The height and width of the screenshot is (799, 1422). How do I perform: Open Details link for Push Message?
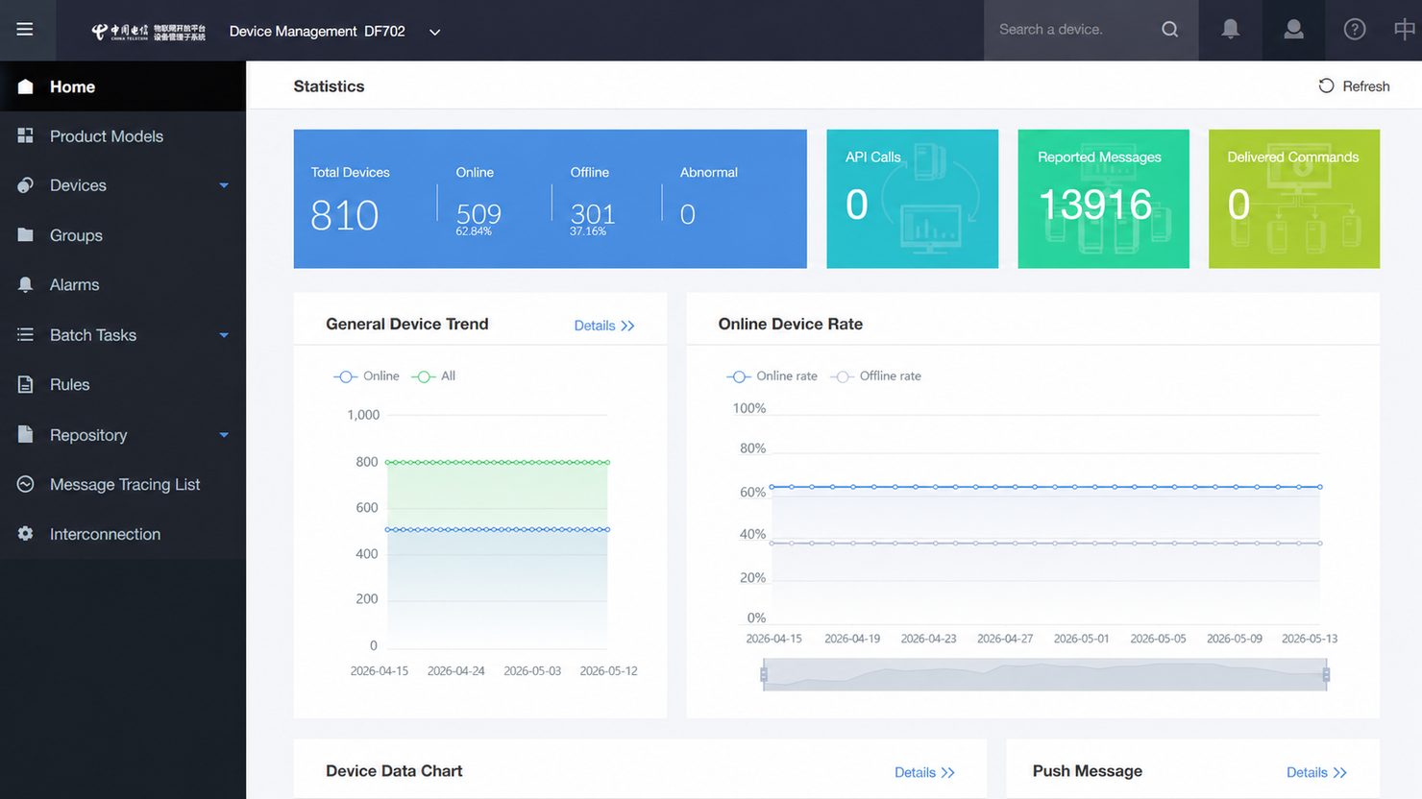point(1316,772)
